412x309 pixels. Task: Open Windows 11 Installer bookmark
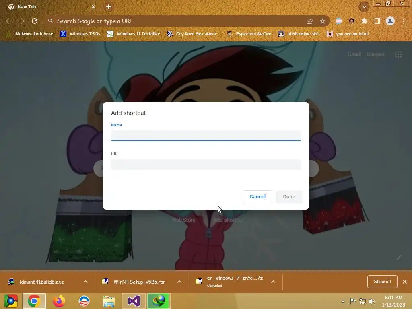(134, 34)
